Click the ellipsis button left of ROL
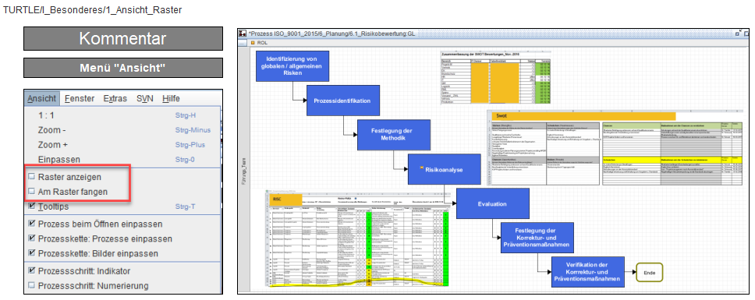Image resolution: width=755 pixels, height=300 pixels. [243, 43]
